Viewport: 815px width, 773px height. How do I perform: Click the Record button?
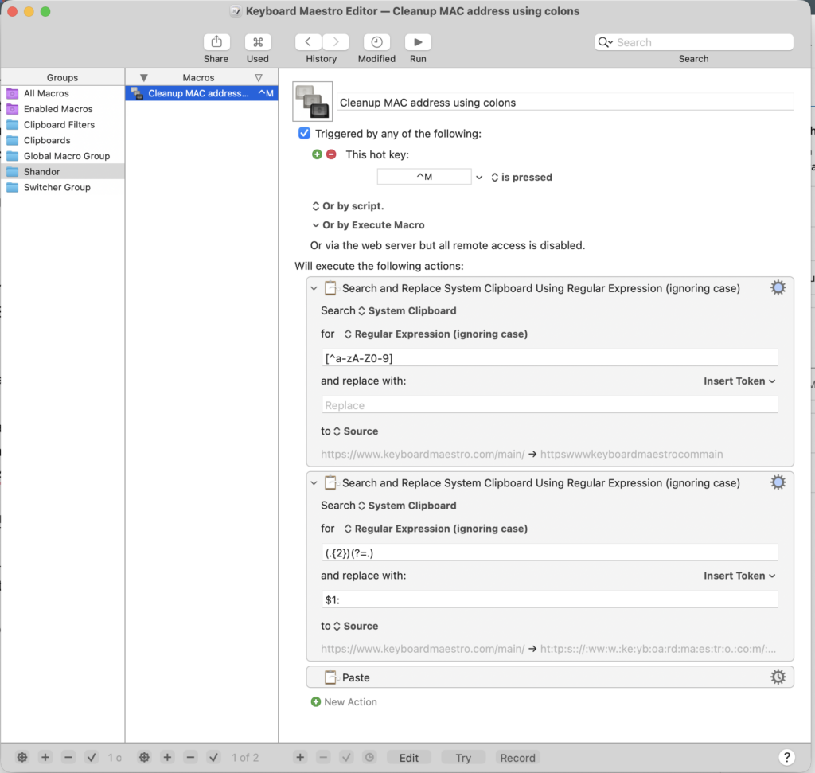click(x=517, y=758)
